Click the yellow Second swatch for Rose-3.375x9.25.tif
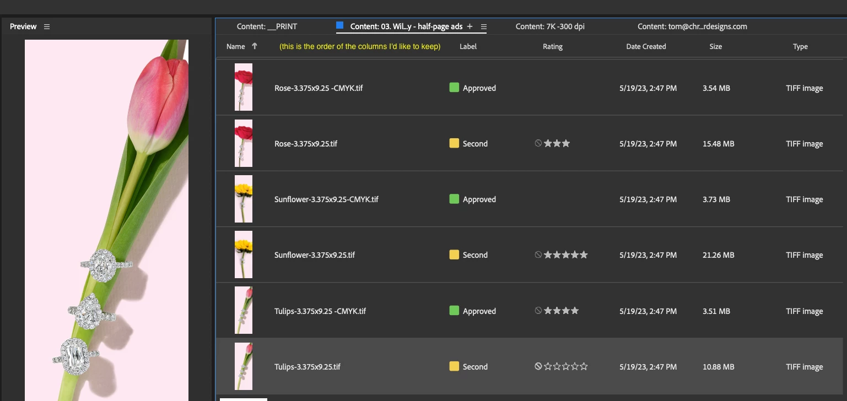The height and width of the screenshot is (401, 847). click(454, 143)
